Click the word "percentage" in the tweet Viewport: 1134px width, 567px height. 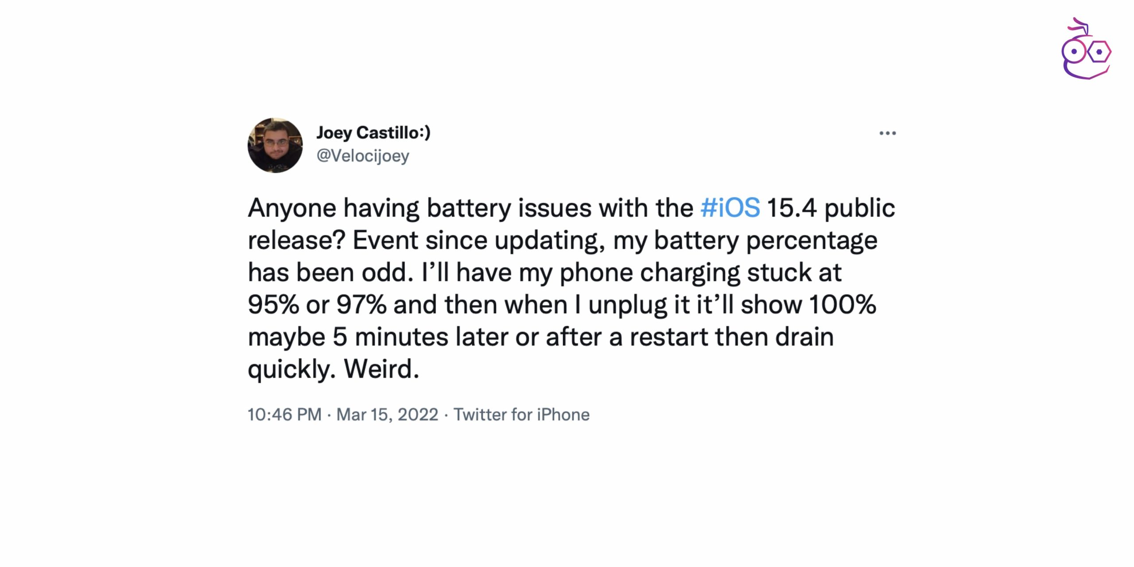[812, 240]
